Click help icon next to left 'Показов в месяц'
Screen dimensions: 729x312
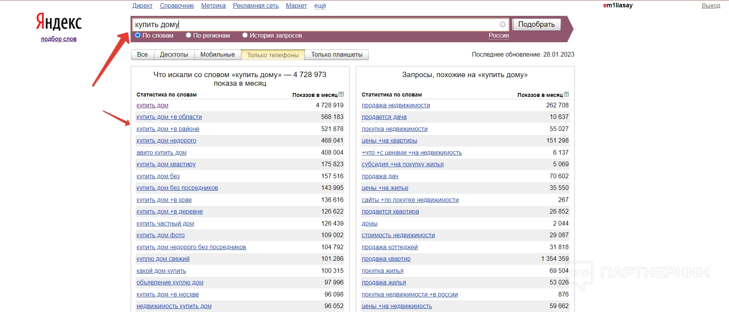pyautogui.click(x=341, y=94)
